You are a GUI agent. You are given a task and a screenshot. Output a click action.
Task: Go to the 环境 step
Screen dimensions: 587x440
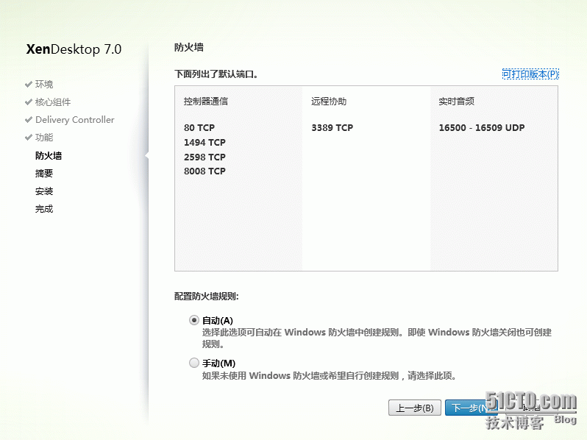(44, 85)
